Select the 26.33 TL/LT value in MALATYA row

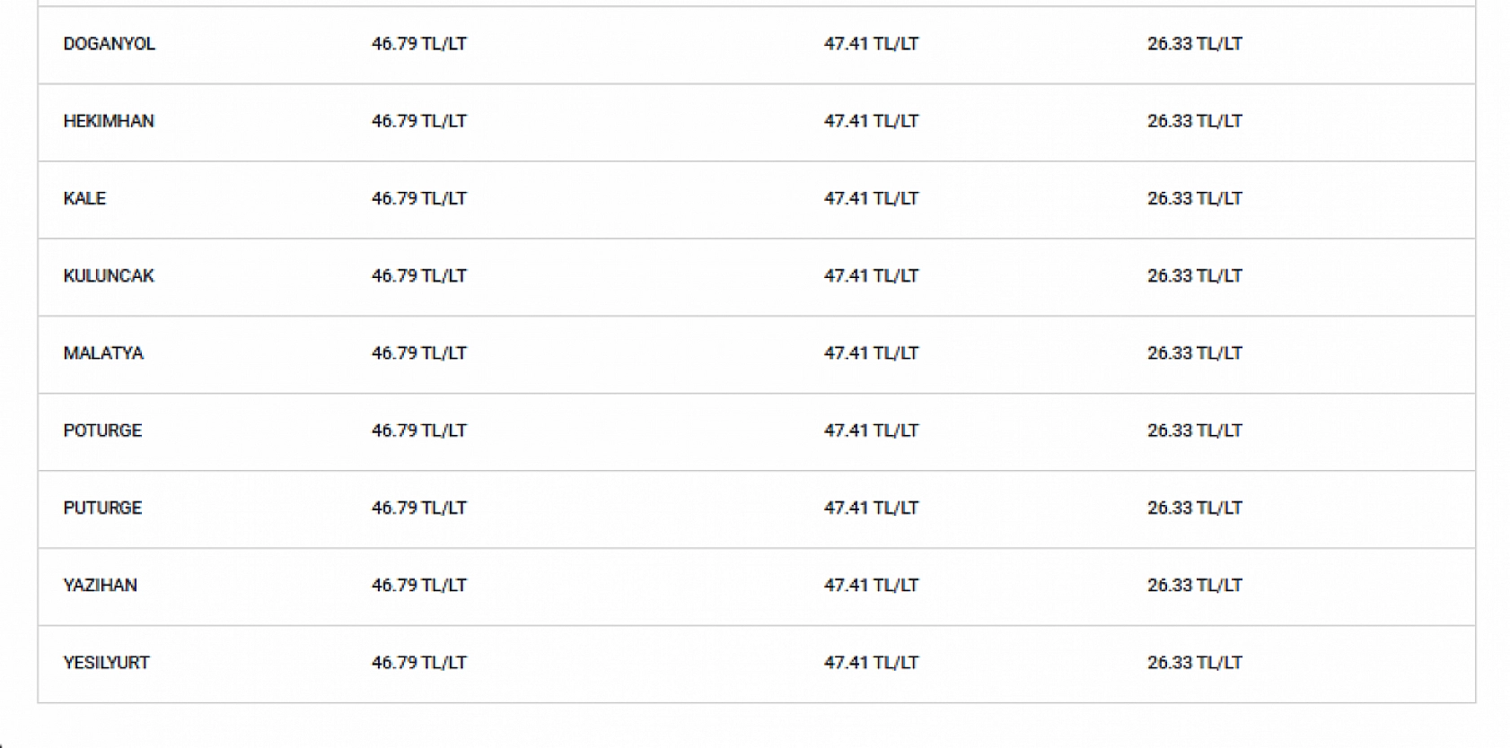click(x=1194, y=353)
